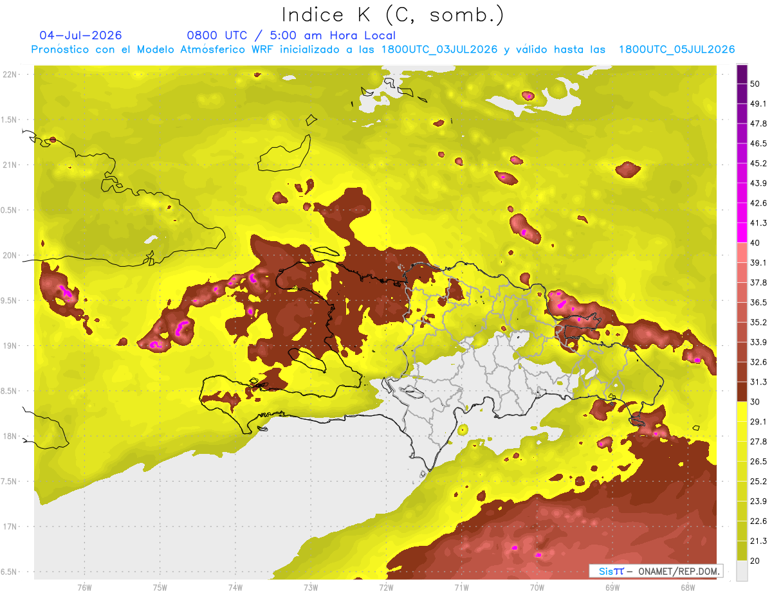The height and width of the screenshot is (596, 772).
Task: Click the legend value '40'
Action: (x=755, y=243)
